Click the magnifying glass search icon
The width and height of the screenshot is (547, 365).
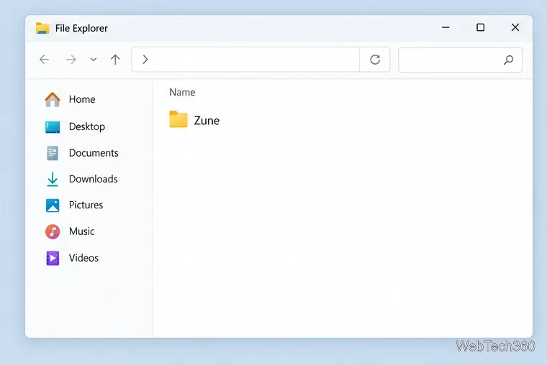pos(509,60)
